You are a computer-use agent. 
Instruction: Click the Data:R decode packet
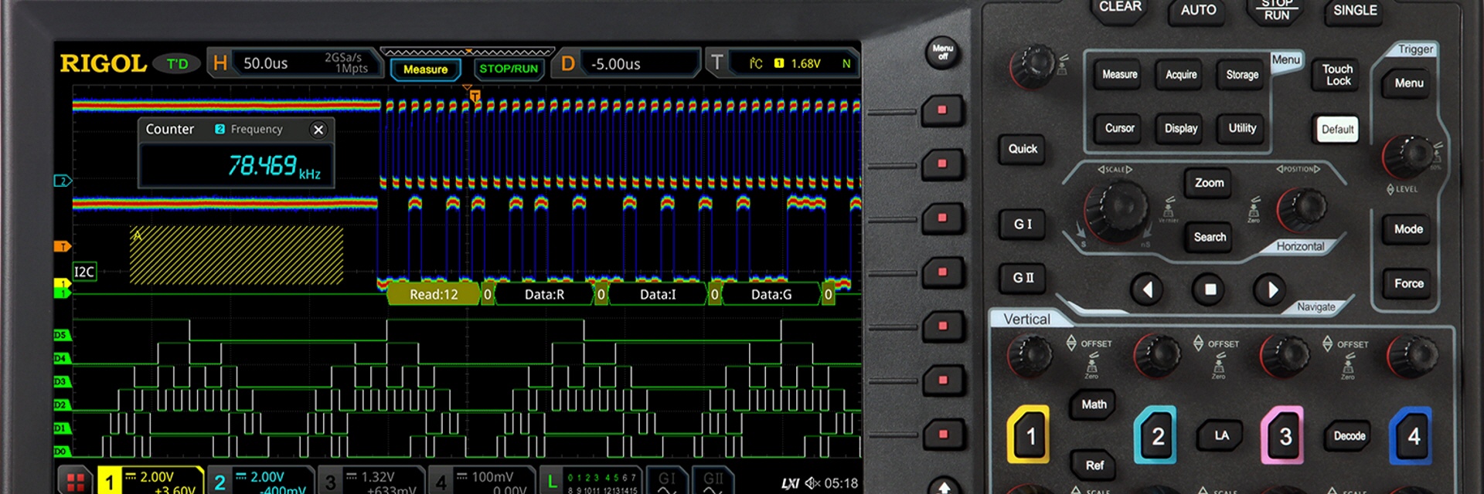point(544,294)
